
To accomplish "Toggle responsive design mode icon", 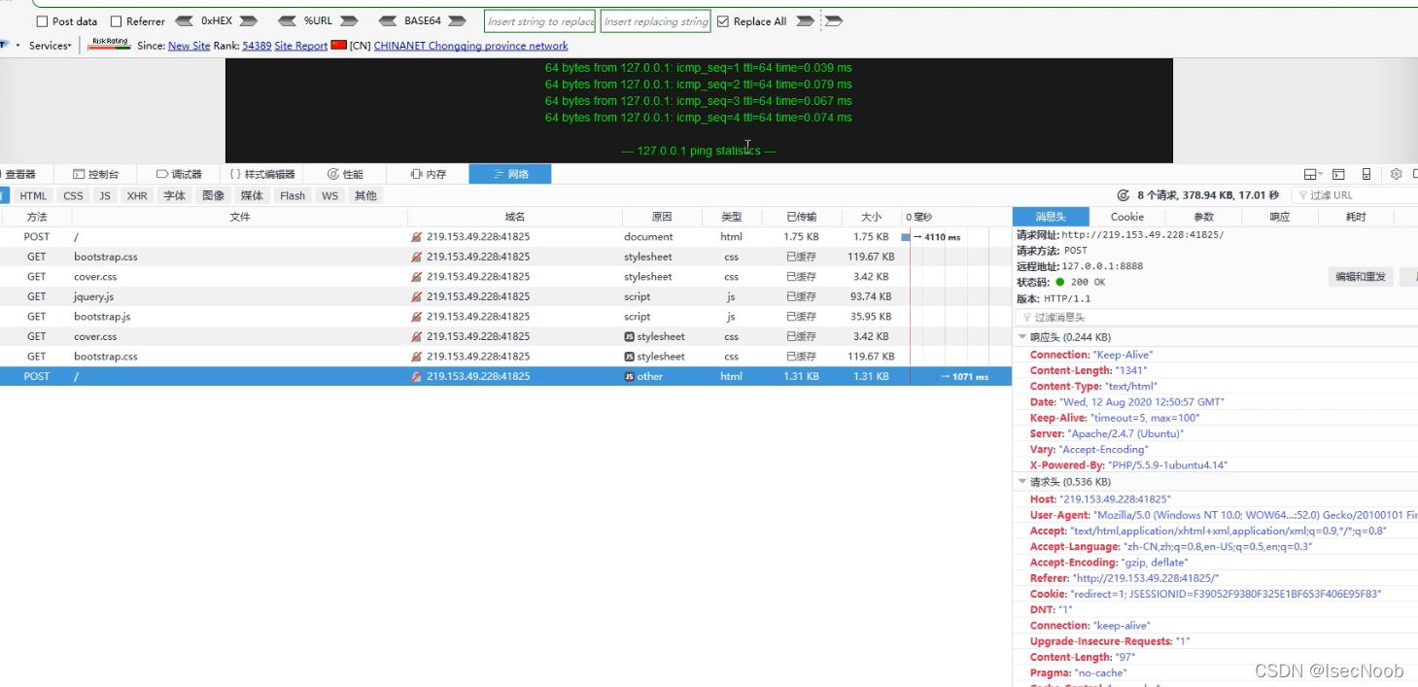I will click(x=1366, y=174).
